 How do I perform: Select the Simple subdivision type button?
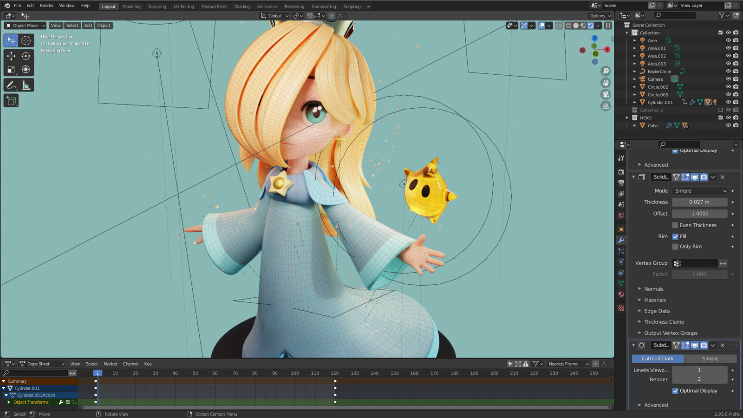(710, 359)
